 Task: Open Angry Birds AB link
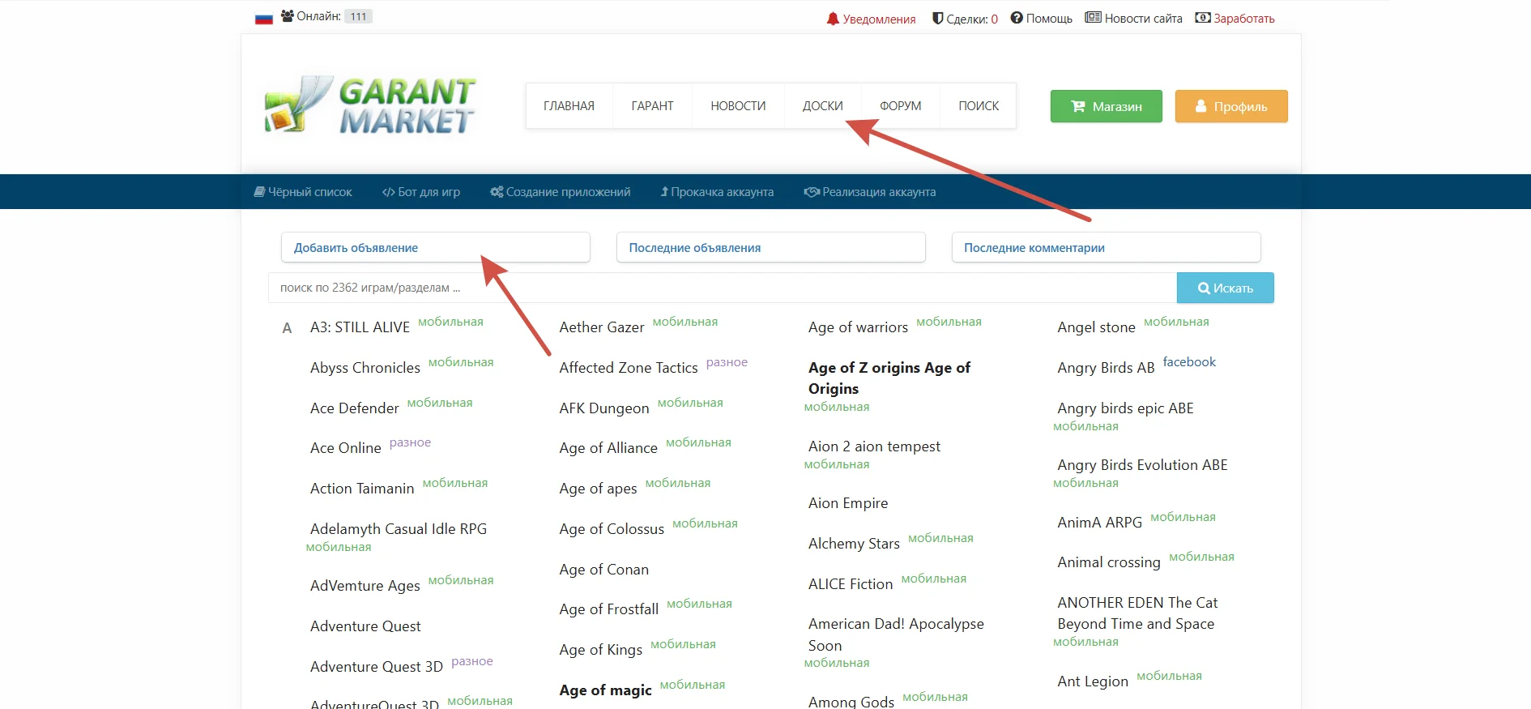[x=1106, y=368]
